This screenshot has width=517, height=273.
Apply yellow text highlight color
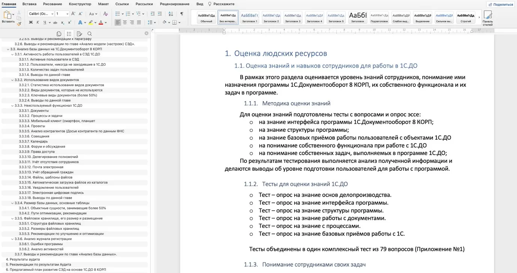[90, 22]
